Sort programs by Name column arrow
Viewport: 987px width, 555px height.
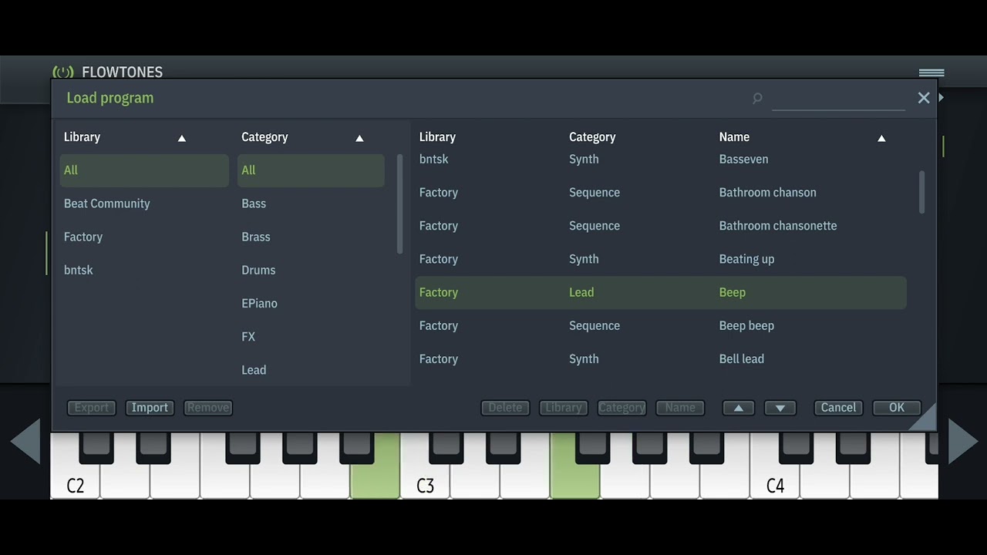click(881, 138)
